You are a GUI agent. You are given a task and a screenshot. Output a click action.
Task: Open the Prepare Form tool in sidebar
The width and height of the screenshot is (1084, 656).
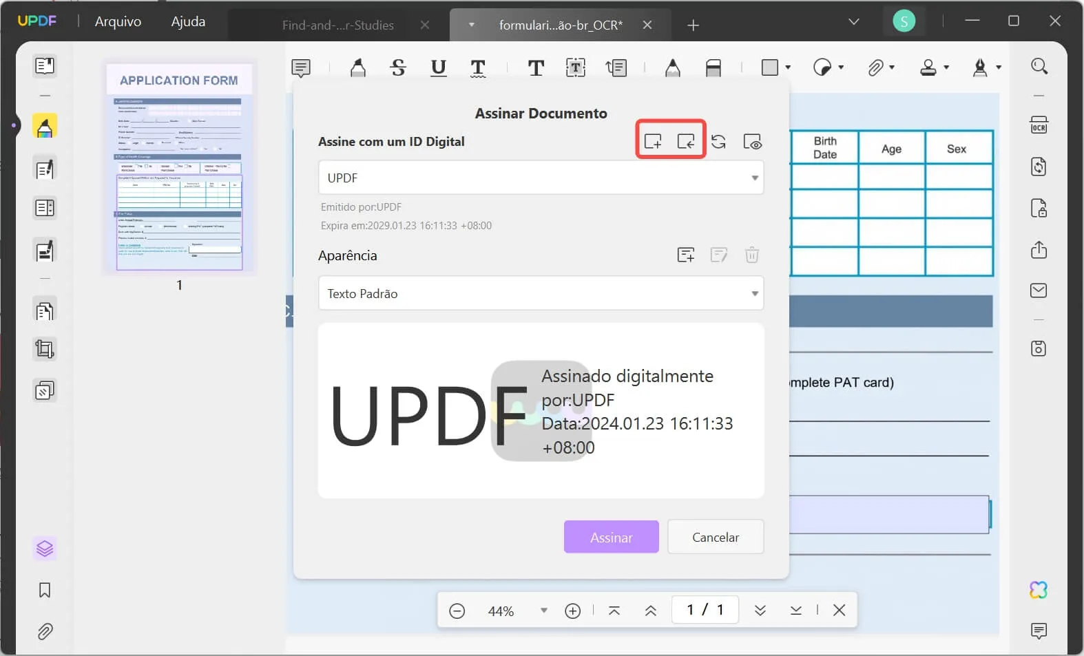click(45, 208)
